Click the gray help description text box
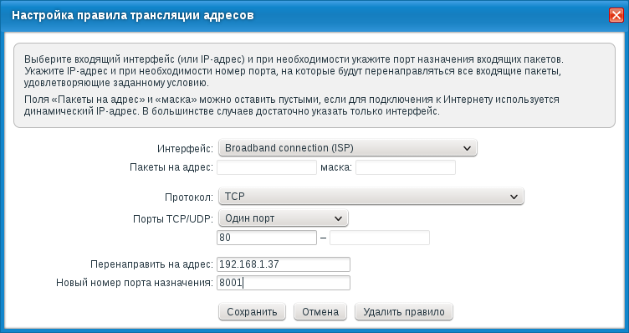The image size is (629, 333). pos(314,85)
